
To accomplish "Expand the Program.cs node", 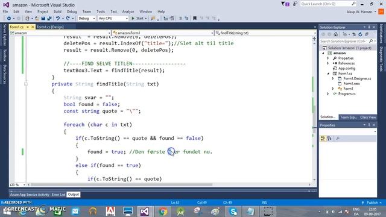I will click(x=328, y=94).
